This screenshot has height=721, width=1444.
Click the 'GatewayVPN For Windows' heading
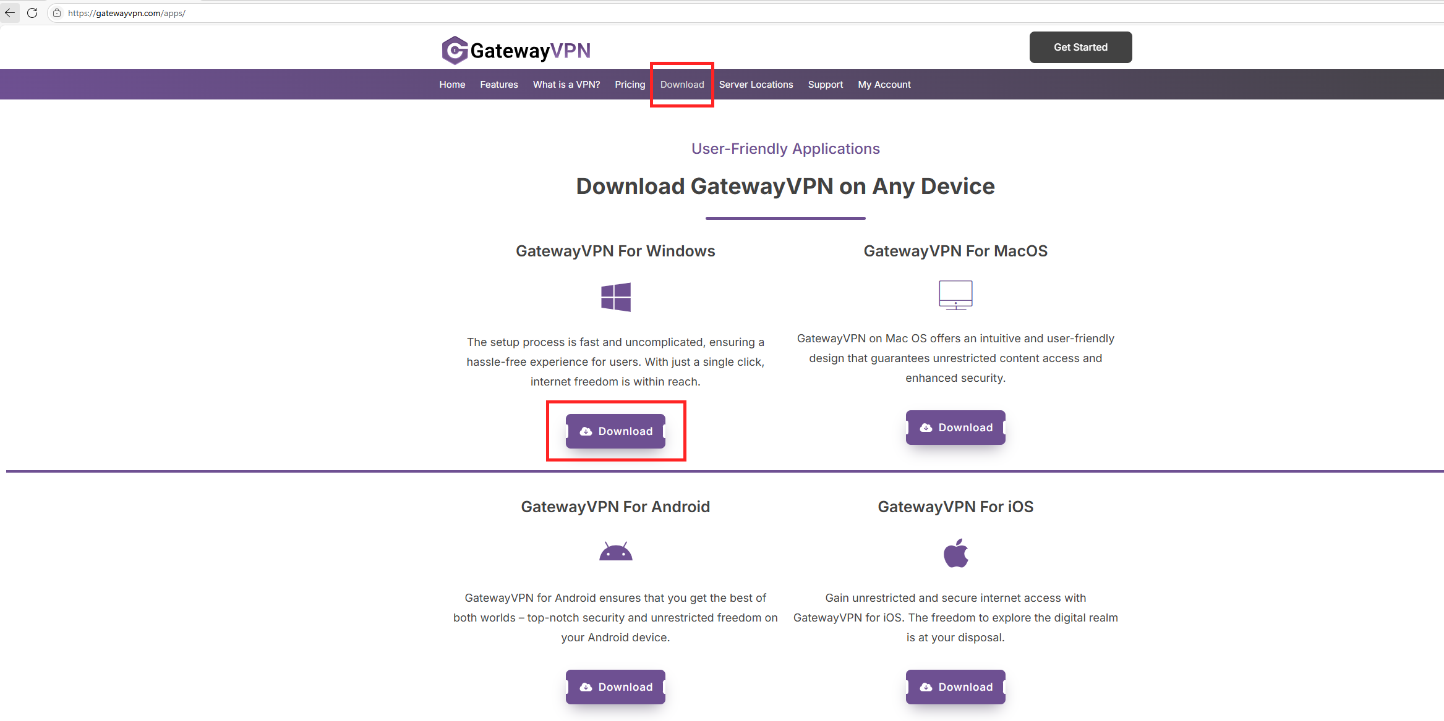click(615, 251)
